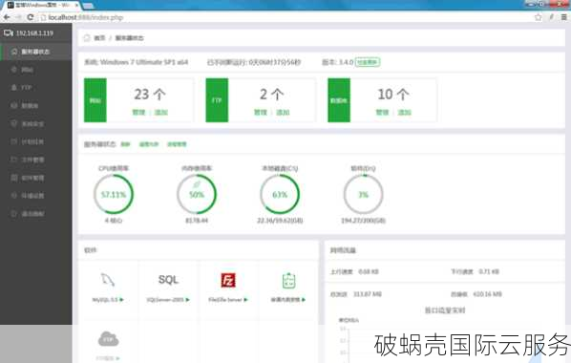Viewport: 571px width, 363px height.
Task: Click the 释放内存 green link
Action: coord(149,144)
